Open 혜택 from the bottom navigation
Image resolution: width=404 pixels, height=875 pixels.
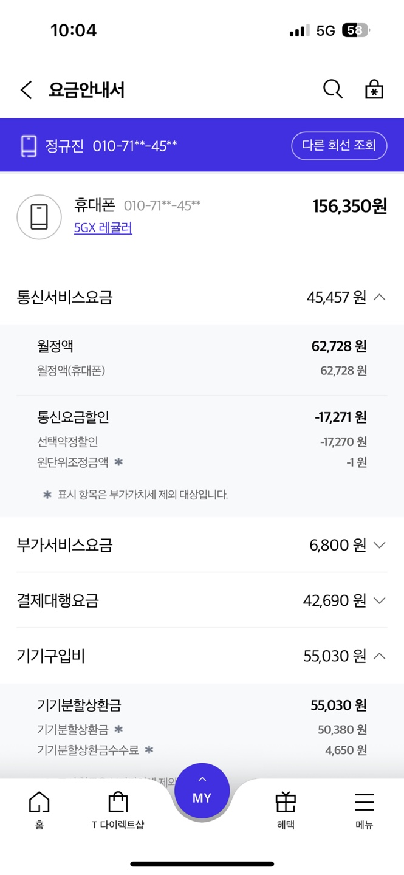pos(286,808)
